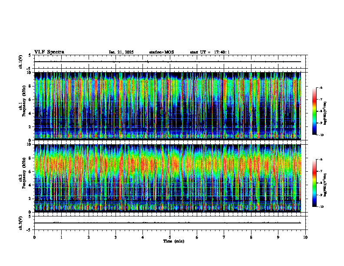The width and height of the screenshot is (344, 266).
Task: Click the "station=MOS" header label
Action: [x=162, y=52]
